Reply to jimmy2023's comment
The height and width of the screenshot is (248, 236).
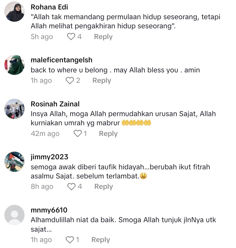click(104, 187)
